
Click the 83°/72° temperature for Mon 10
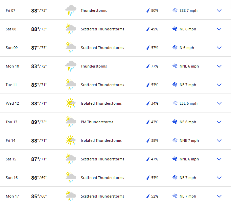point(39,66)
